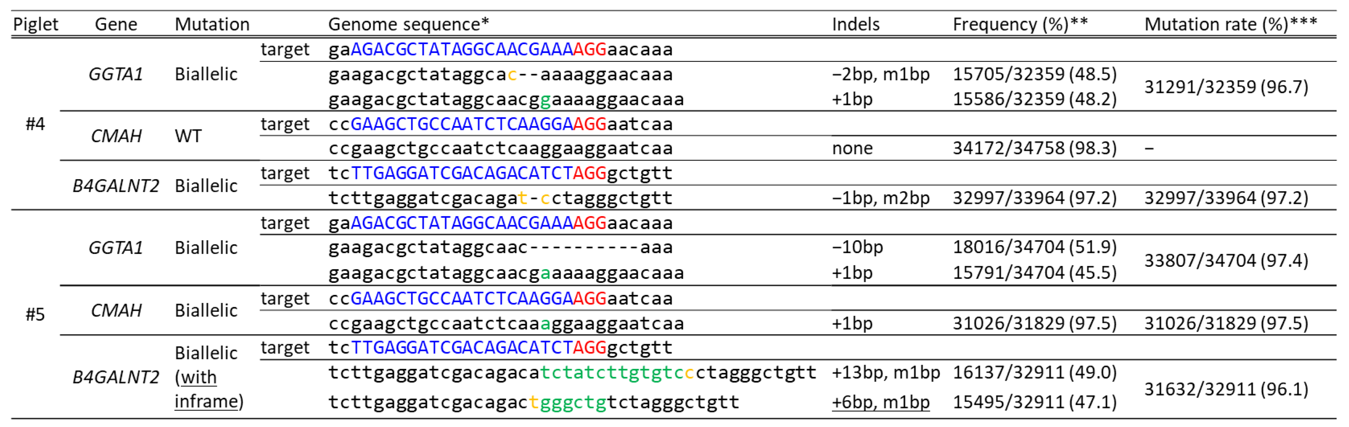
Task: Click the −1bp, m2bp indel entry
Action: tap(881, 198)
